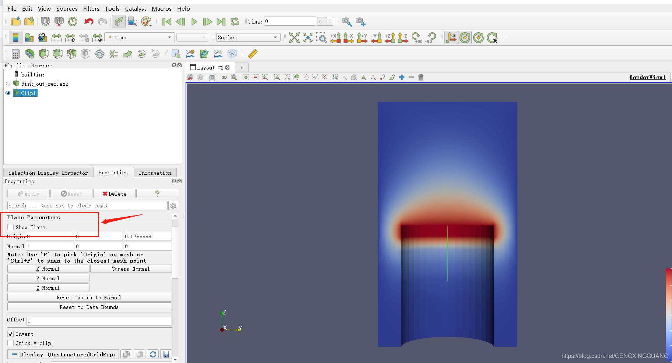Click the Warp By Vector icon
Image resolution: width=672 pixels, height=363 pixels.
pyautogui.click(x=127, y=54)
